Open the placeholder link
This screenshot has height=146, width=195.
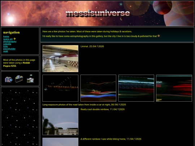[9, 49]
